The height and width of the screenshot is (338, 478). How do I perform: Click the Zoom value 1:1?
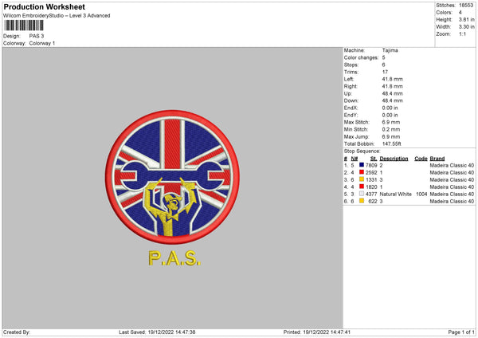[462, 33]
